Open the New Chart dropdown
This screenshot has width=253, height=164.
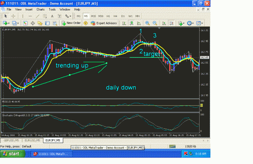[6, 23]
